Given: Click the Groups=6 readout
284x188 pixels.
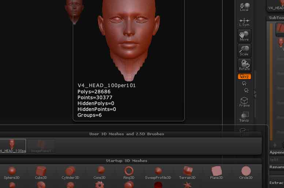Looking at the screenshot, I should tap(89, 115).
